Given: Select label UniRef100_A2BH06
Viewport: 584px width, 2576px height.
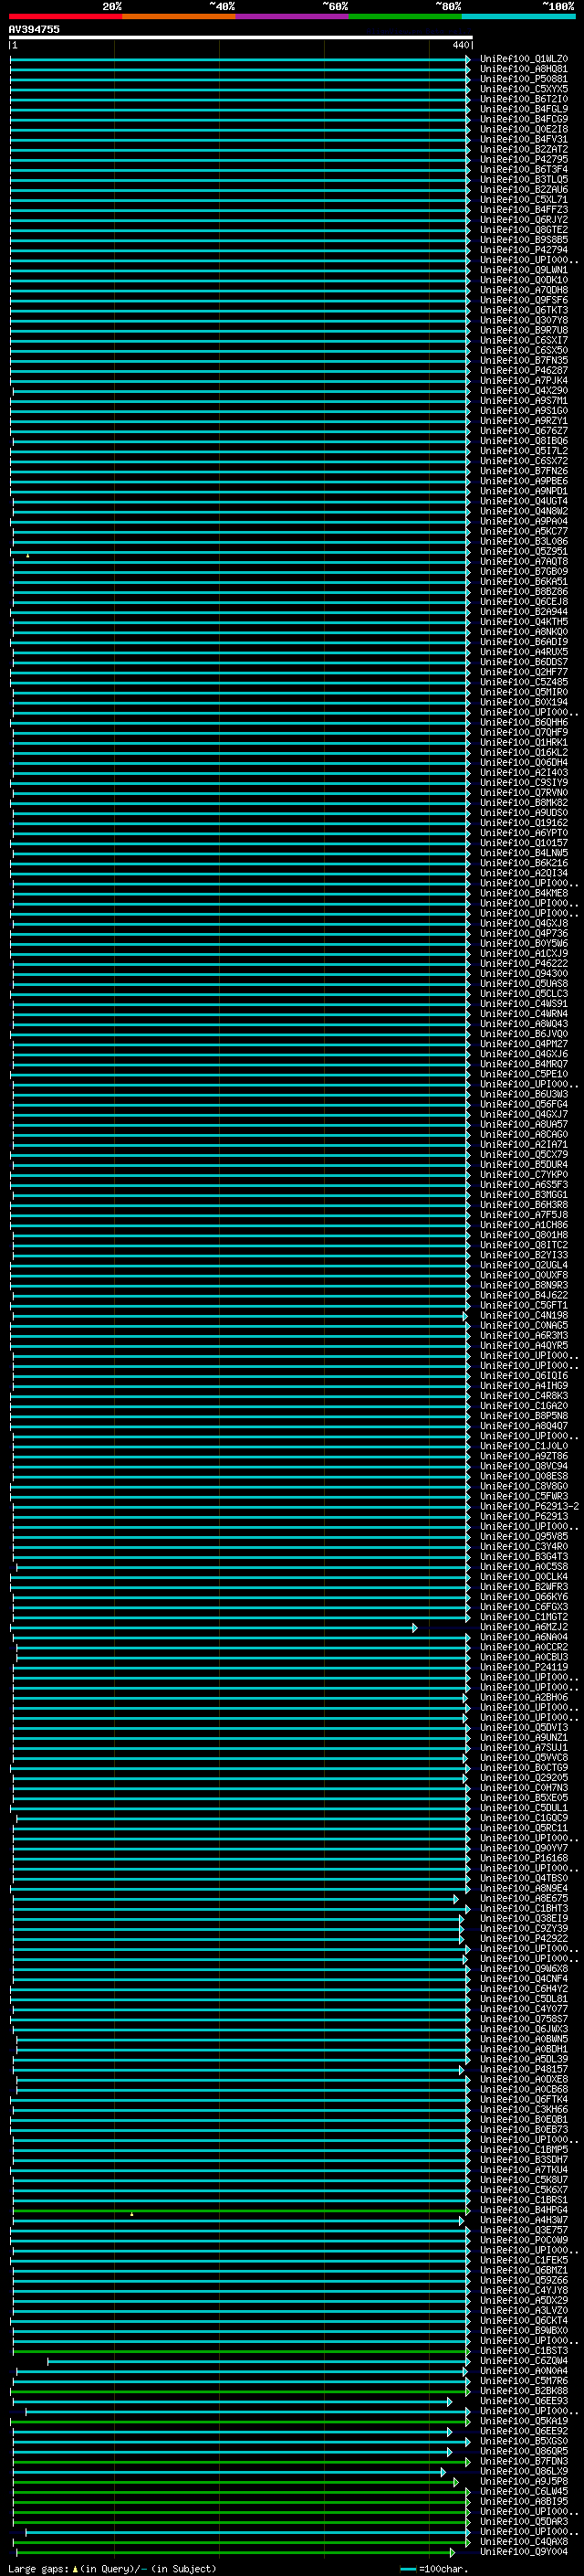Looking at the screenshot, I should (523, 1697).
